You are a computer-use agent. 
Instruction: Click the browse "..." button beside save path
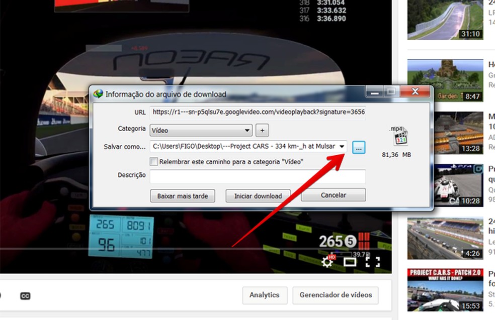359,148
